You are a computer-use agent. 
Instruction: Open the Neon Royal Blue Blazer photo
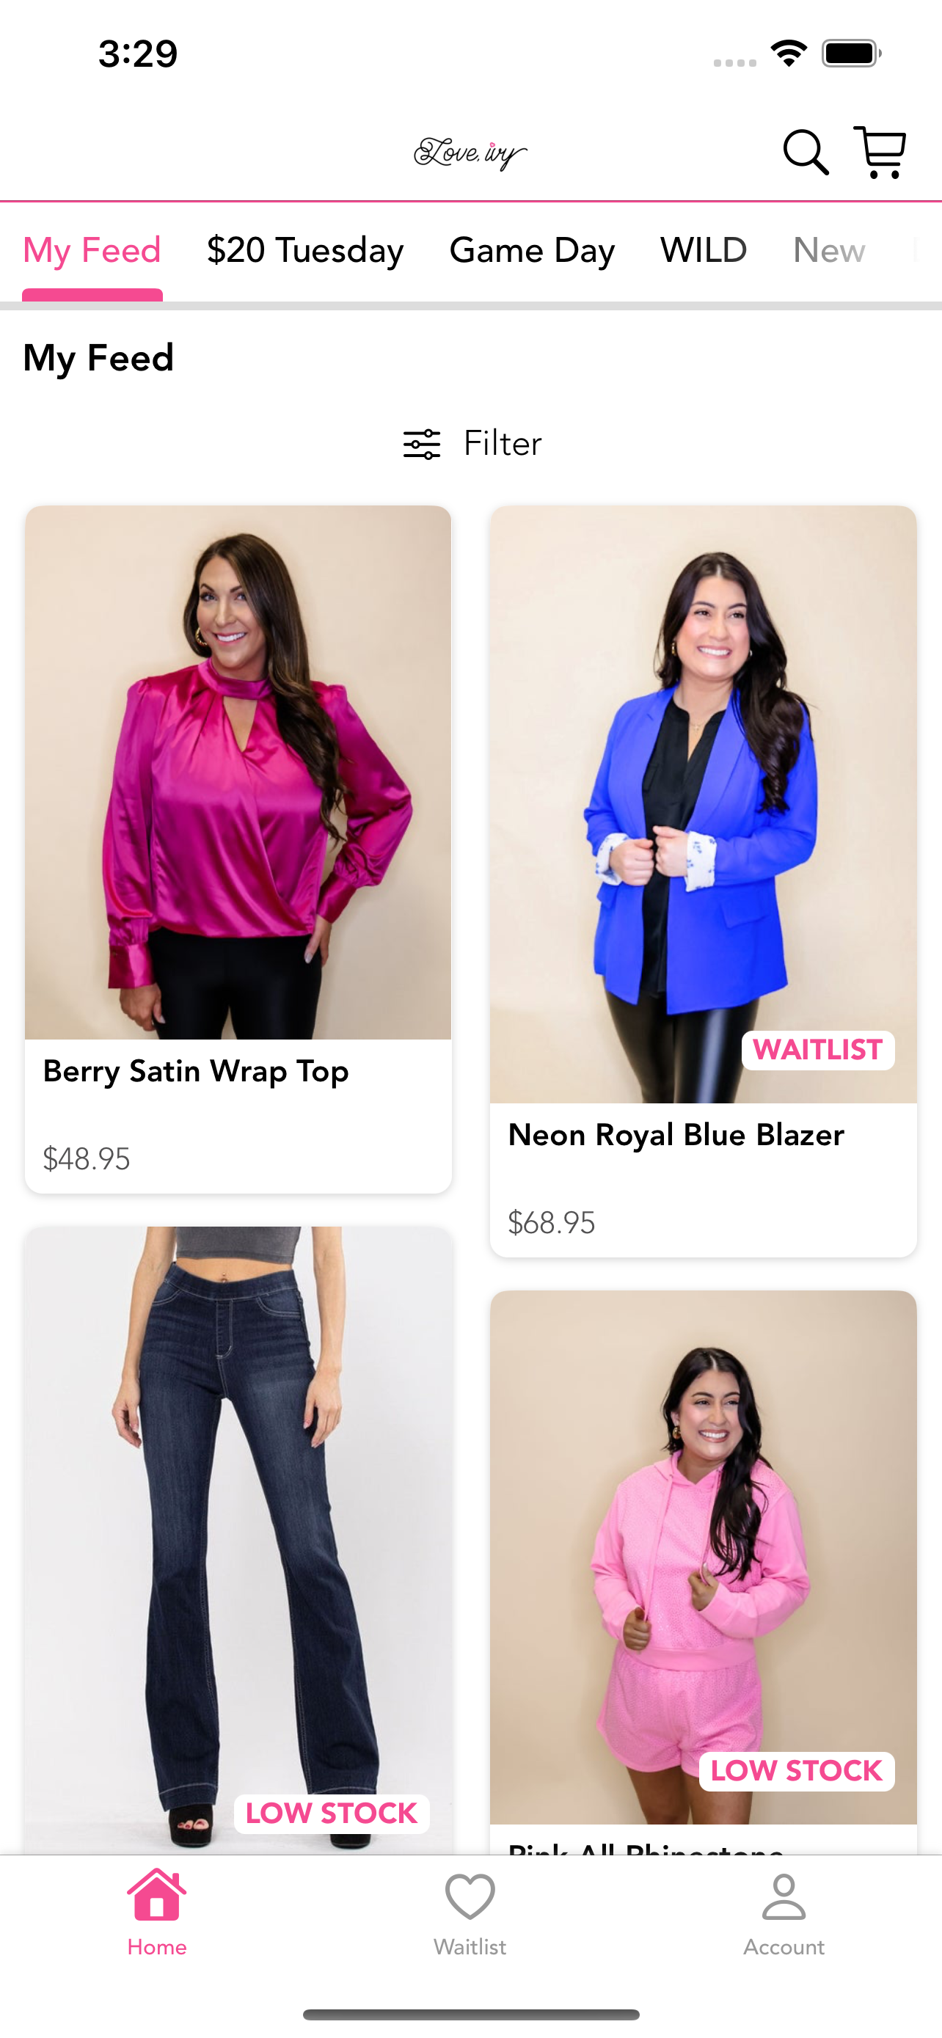[703, 804]
